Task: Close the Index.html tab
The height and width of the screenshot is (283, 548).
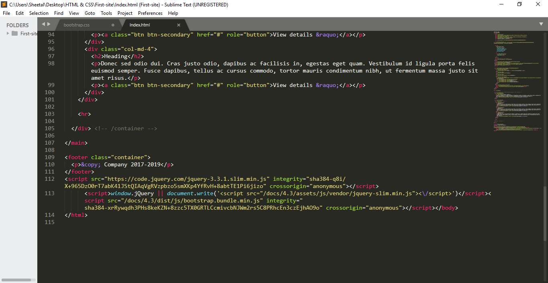Action: (179, 25)
